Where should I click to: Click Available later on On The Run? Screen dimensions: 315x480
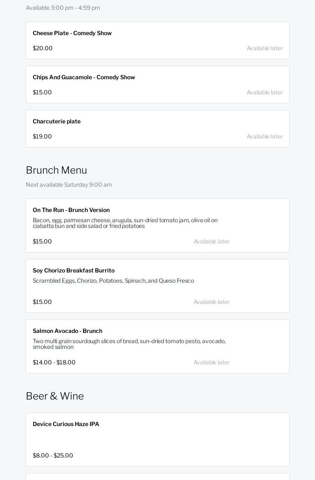pos(211,241)
